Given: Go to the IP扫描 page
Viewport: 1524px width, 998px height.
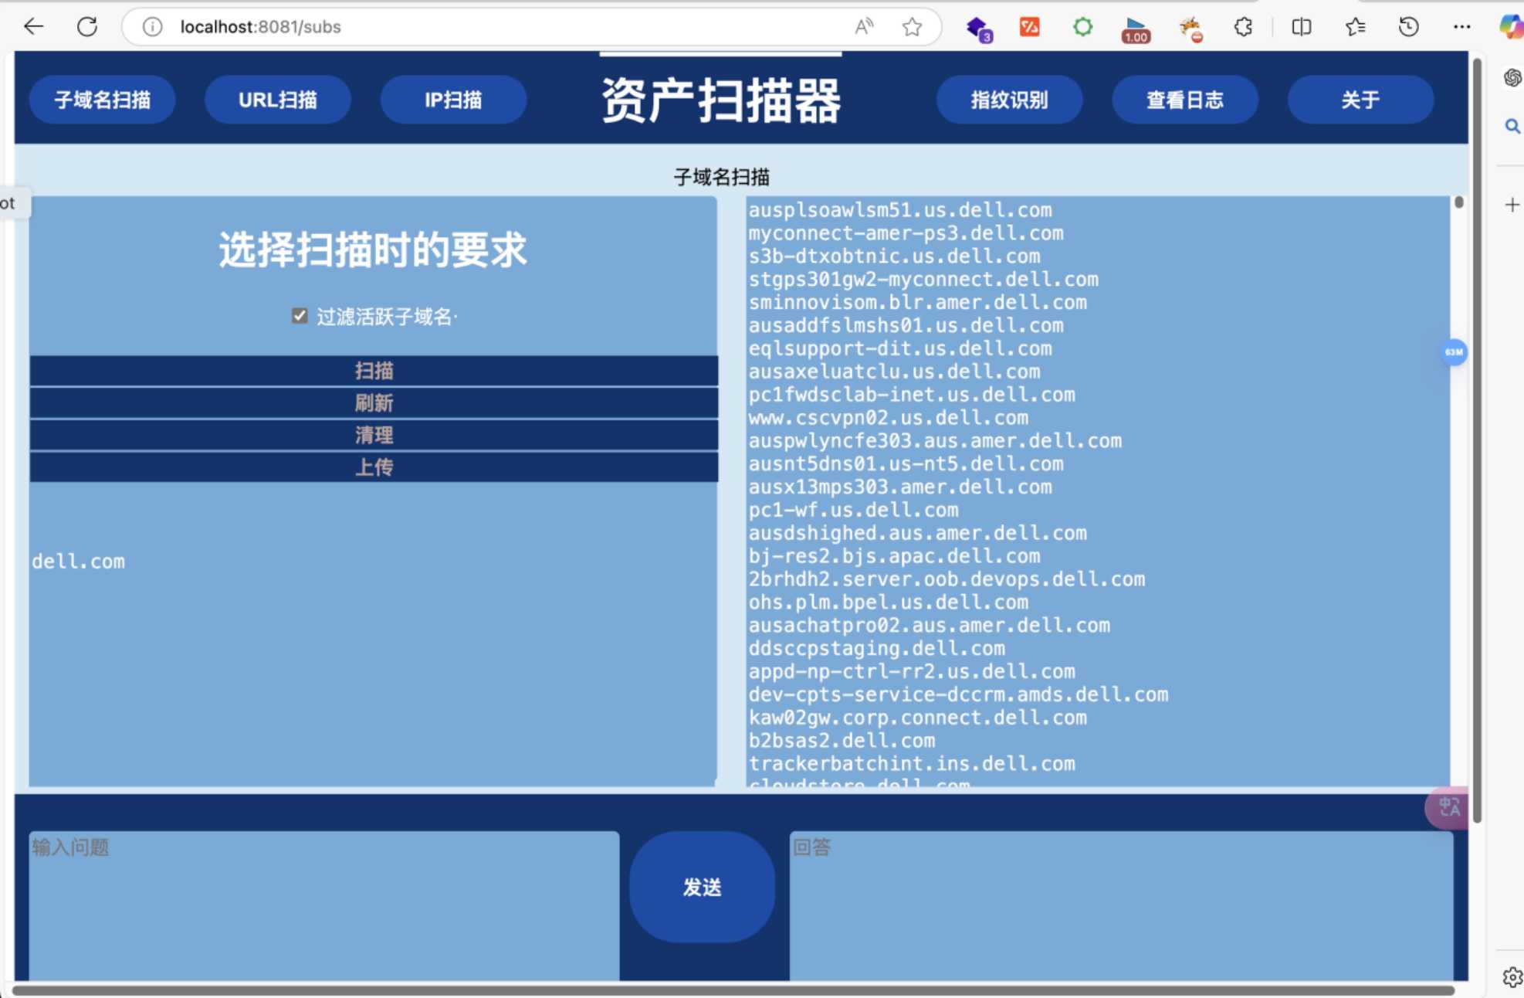Looking at the screenshot, I should [453, 100].
